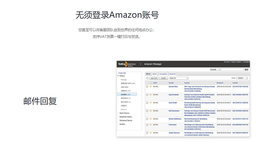
Task: Expand the OrderID search type dropdown
Action: pos(215,69)
